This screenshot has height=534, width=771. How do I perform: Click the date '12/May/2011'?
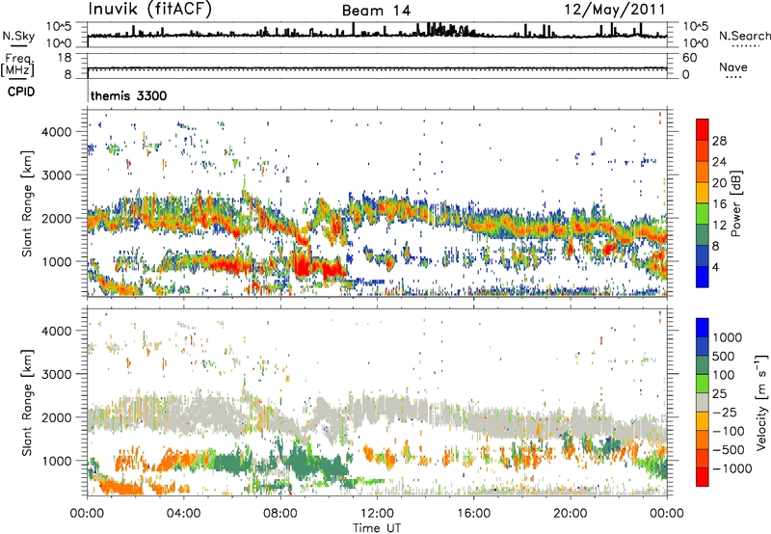(x=615, y=9)
